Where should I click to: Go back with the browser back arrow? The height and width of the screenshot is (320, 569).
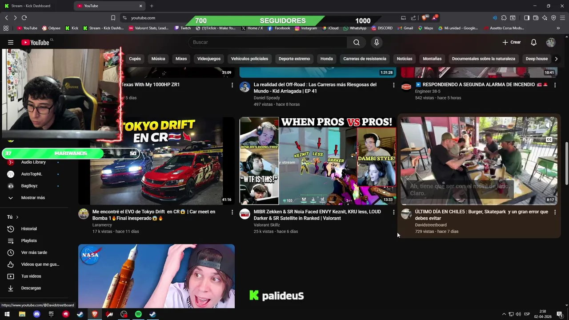coord(6,18)
